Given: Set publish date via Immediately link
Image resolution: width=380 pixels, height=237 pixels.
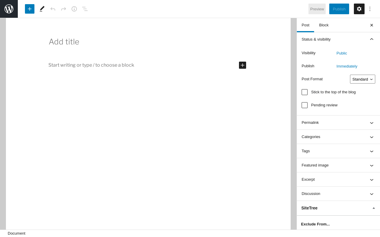Looking at the screenshot, I should tap(347, 66).
